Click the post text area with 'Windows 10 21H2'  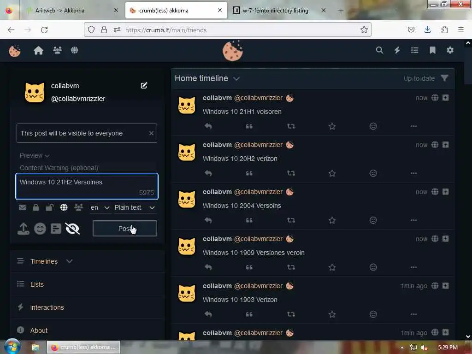tap(87, 186)
